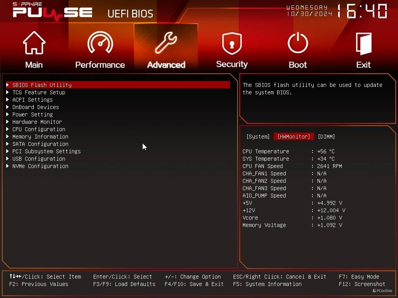The width and height of the screenshot is (398, 298).
Task: Select the Advanced wrench icon
Action: click(166, 43)
